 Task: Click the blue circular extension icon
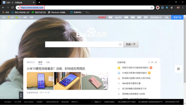(162, 8)
